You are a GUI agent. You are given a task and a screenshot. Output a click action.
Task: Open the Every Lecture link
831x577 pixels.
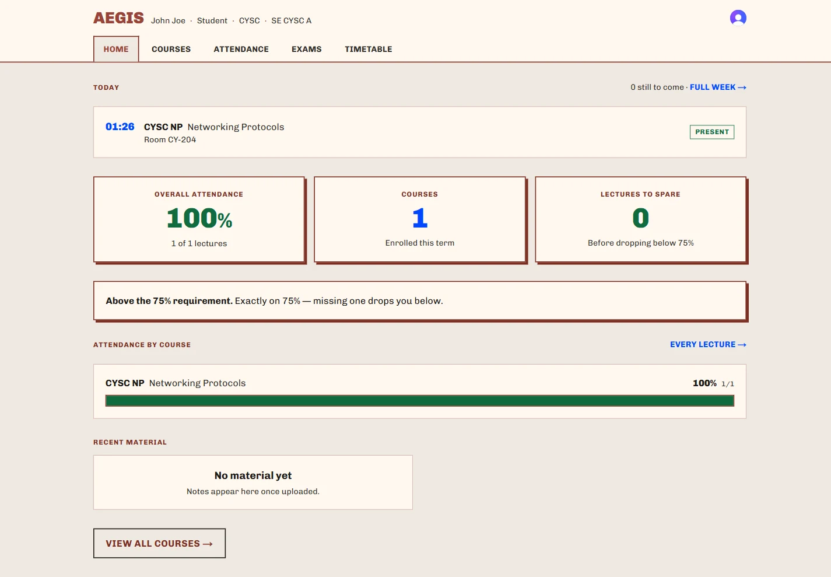point(708,344)
